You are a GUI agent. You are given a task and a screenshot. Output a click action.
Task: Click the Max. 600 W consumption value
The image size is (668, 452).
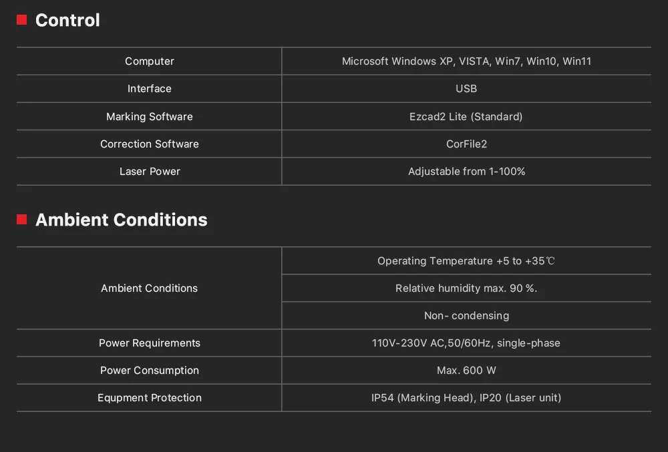[x=466, y=371]
